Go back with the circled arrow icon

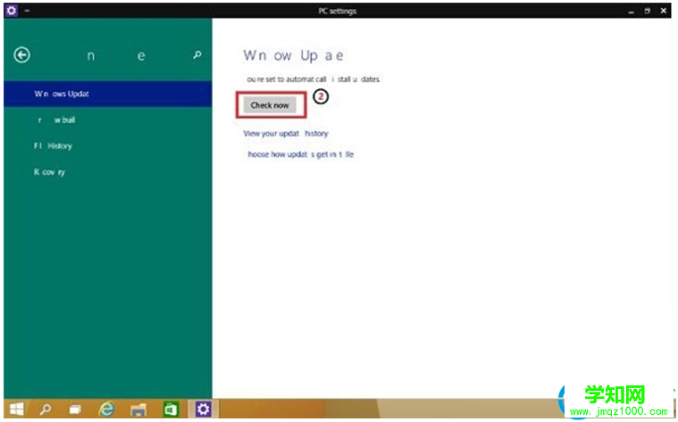22,55
